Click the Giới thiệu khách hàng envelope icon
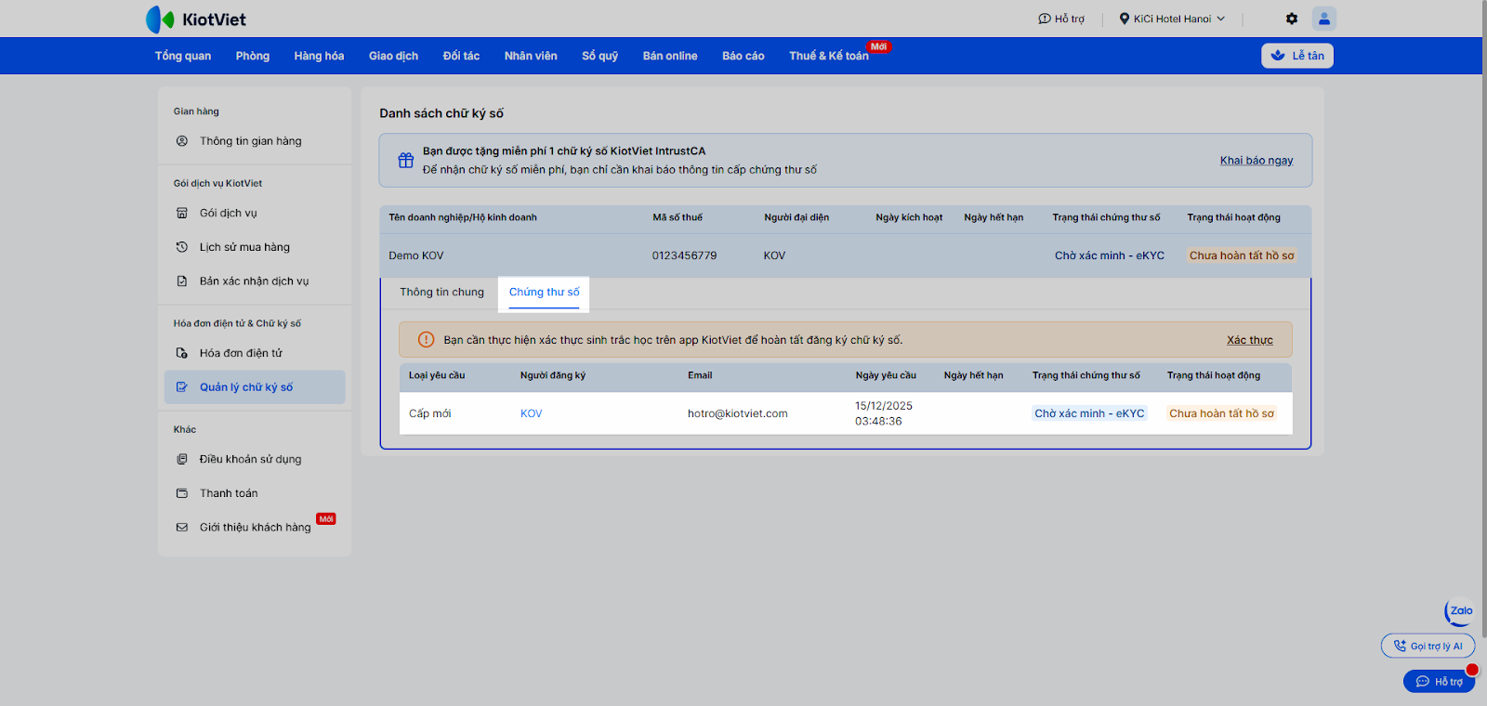The image size is (1487, 706). (x=182, y=528)
